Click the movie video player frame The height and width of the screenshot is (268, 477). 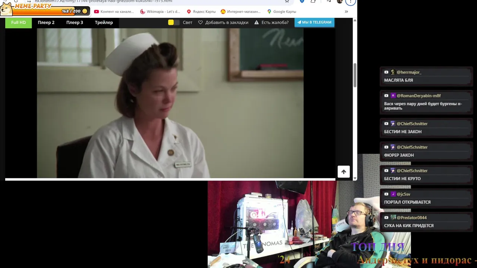[170, 103]
